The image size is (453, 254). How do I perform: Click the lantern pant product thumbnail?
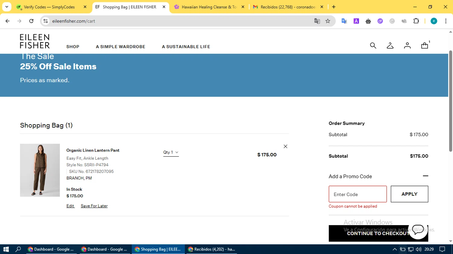point(40,170)
